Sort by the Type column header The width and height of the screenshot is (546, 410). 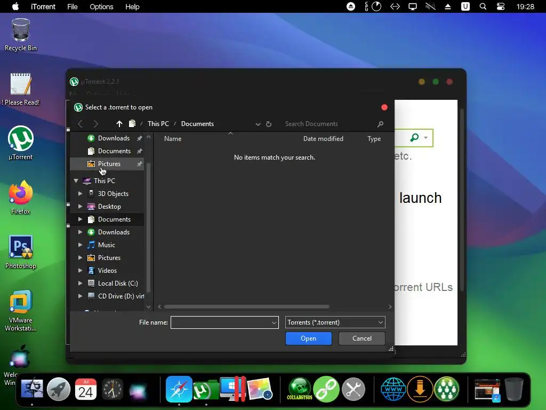coord(374,139)
